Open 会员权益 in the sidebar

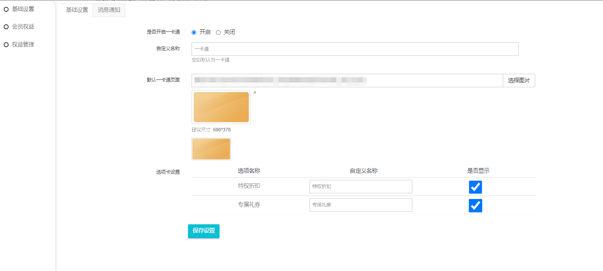pos(23,27)
